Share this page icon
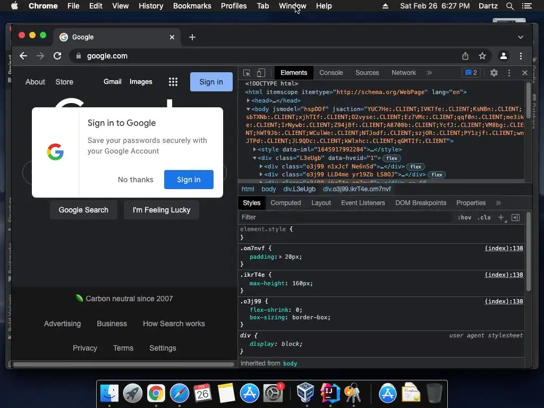Screen dimensions: 544x408 [x=465, y=56]
